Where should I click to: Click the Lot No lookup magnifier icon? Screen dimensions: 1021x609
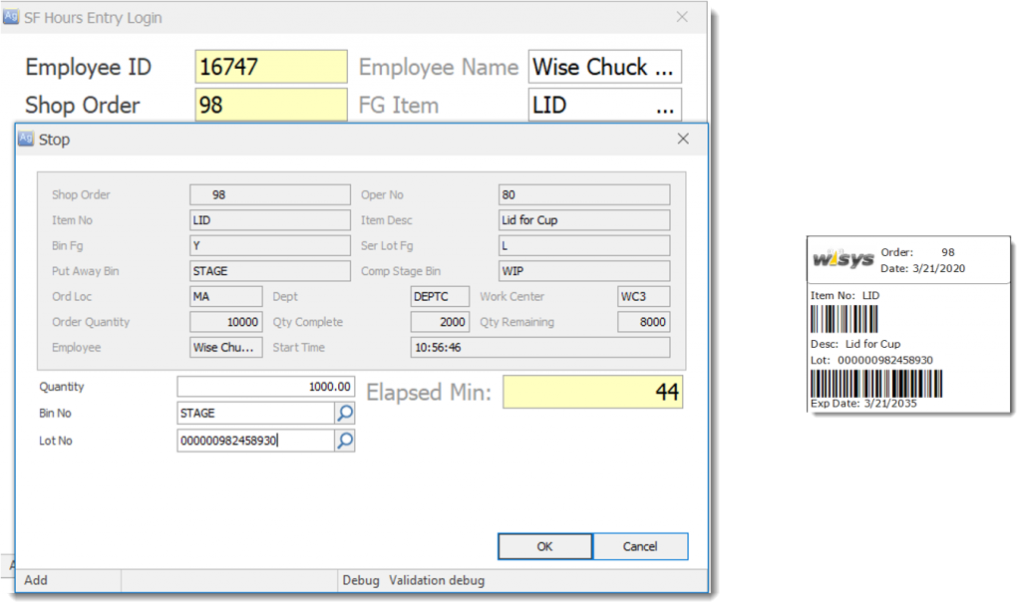click(x=345, y=441)
